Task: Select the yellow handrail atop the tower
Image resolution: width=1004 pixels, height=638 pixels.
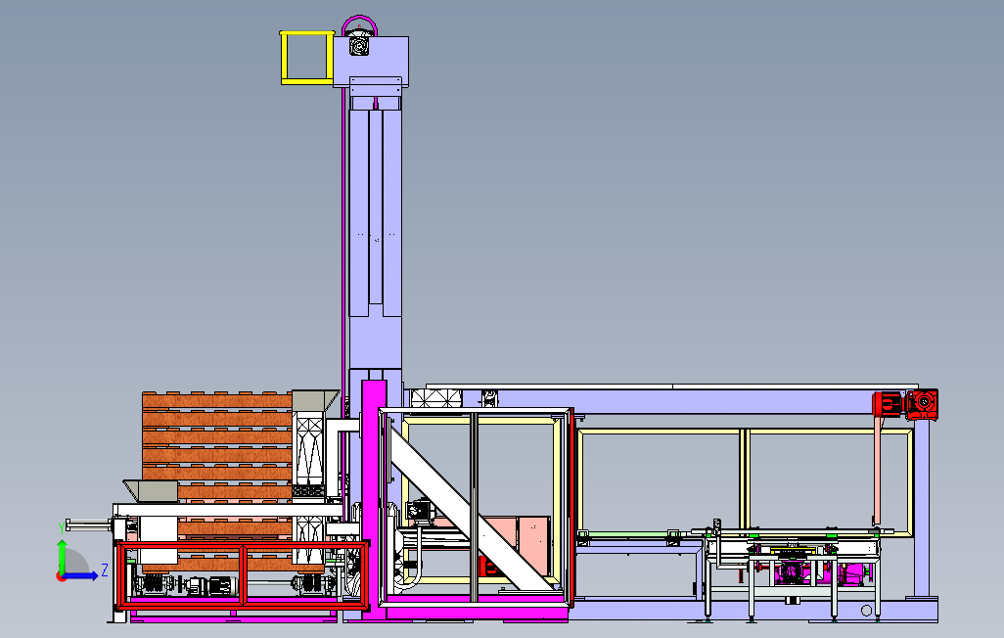Action: click(x=306, y=58)
